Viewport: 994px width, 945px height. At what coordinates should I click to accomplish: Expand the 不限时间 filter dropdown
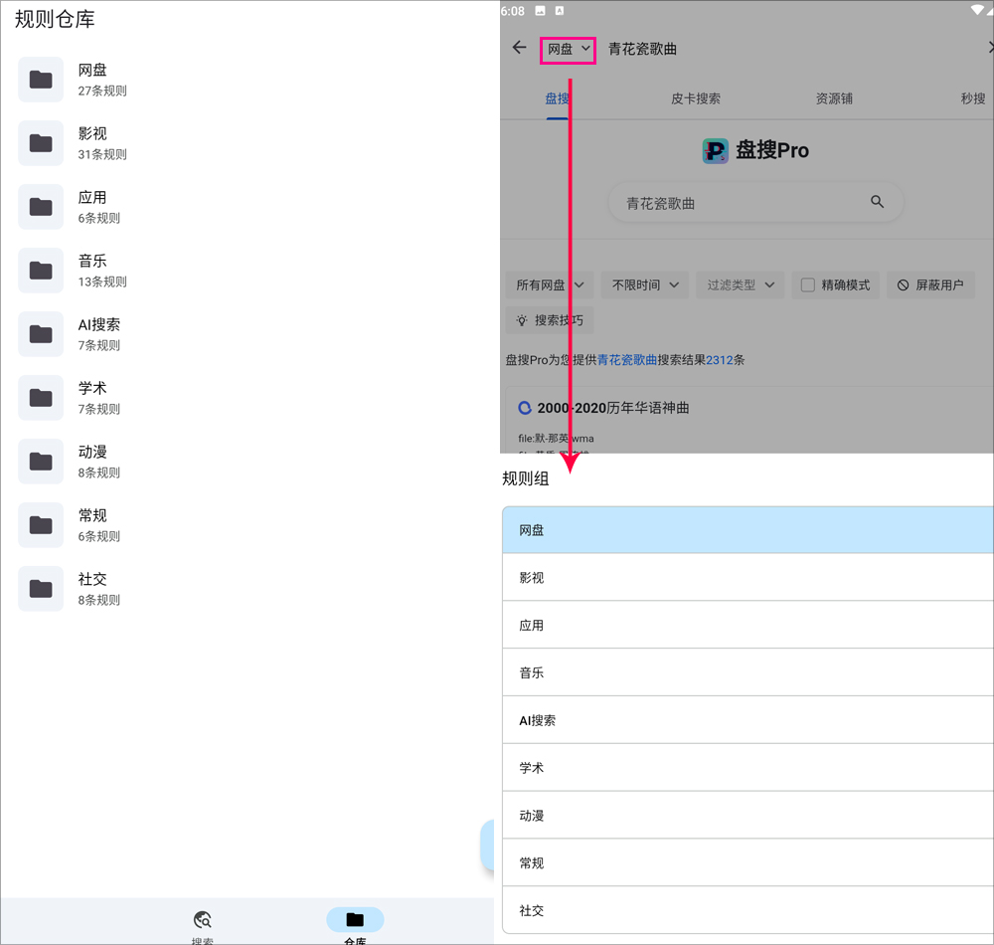pos(645,285)
